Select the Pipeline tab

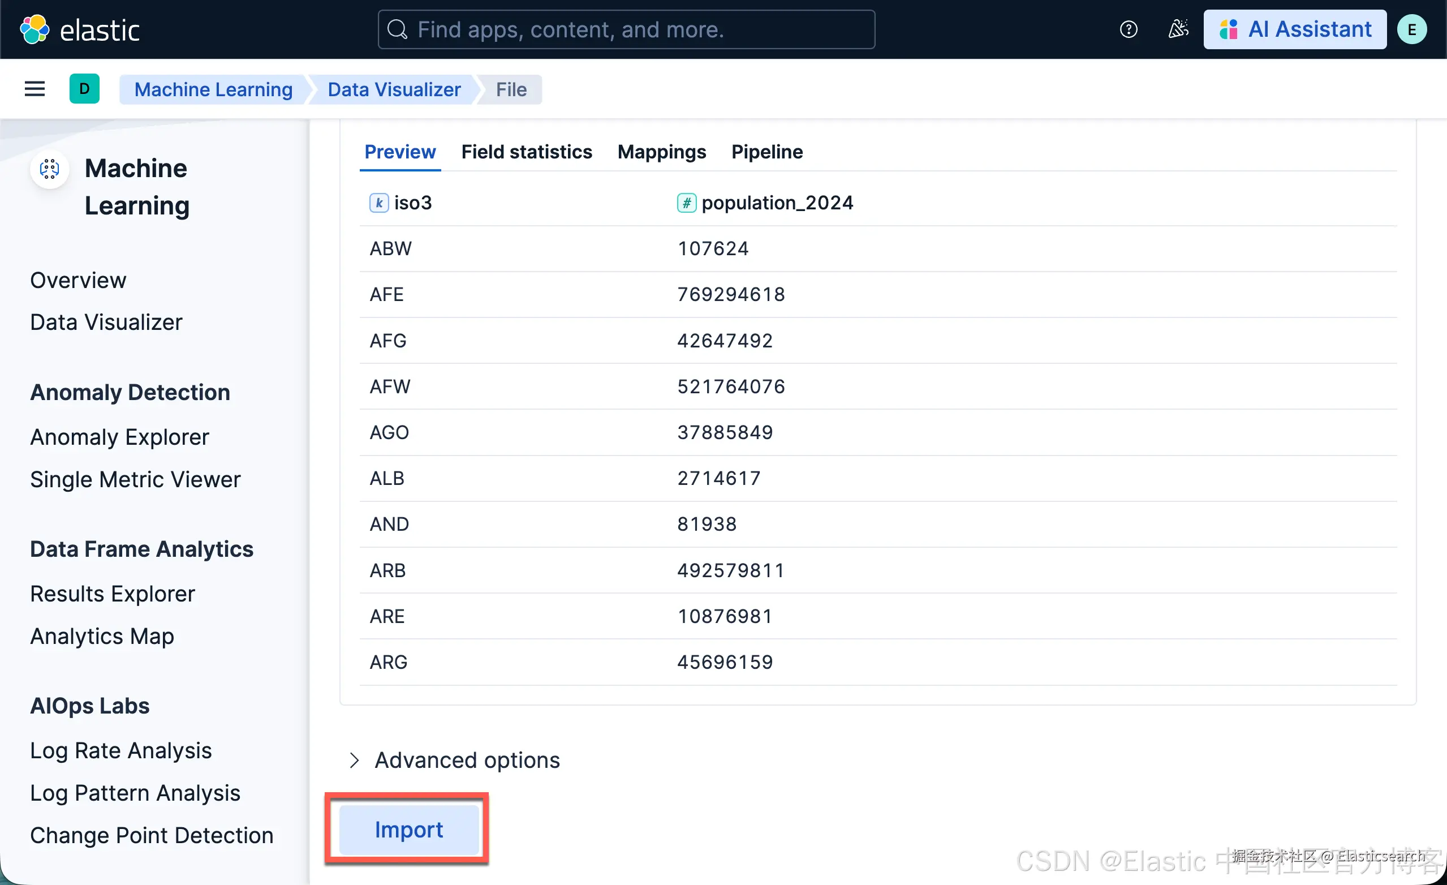point(766,152)
